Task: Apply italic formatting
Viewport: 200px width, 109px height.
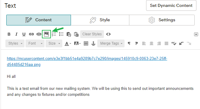Action: 16,34
